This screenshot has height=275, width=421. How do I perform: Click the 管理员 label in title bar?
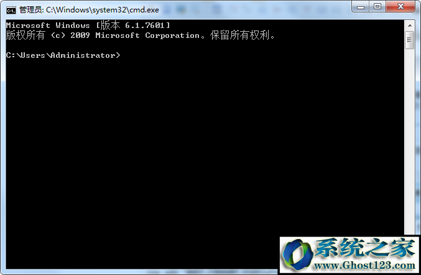[x=31, y=10]
